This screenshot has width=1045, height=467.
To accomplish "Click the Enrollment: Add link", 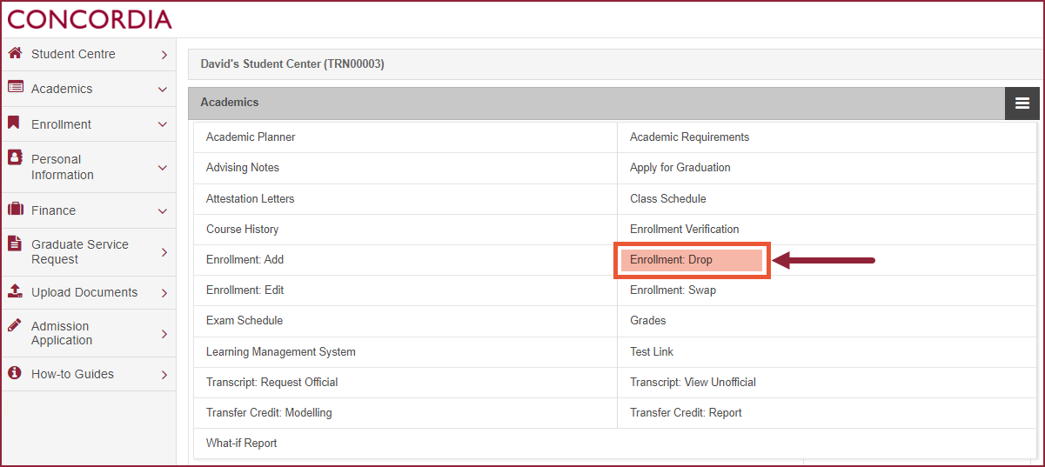I will pos(245,259).
